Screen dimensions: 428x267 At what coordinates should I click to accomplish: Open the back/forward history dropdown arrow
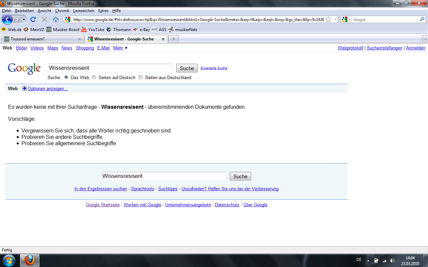click(x=24, y=20)
